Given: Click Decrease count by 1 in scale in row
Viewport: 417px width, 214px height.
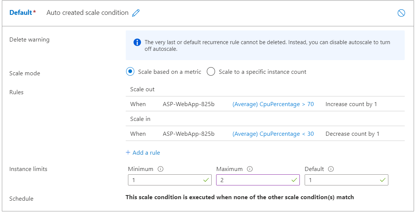Looking at the screenshot, I should [352, 134].
